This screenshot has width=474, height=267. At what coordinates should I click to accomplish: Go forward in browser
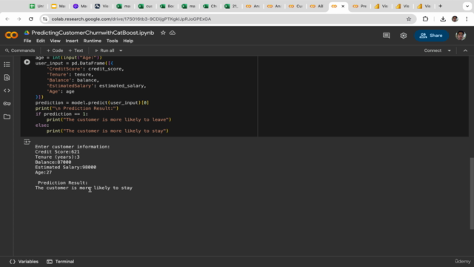(x=19, y=19)
